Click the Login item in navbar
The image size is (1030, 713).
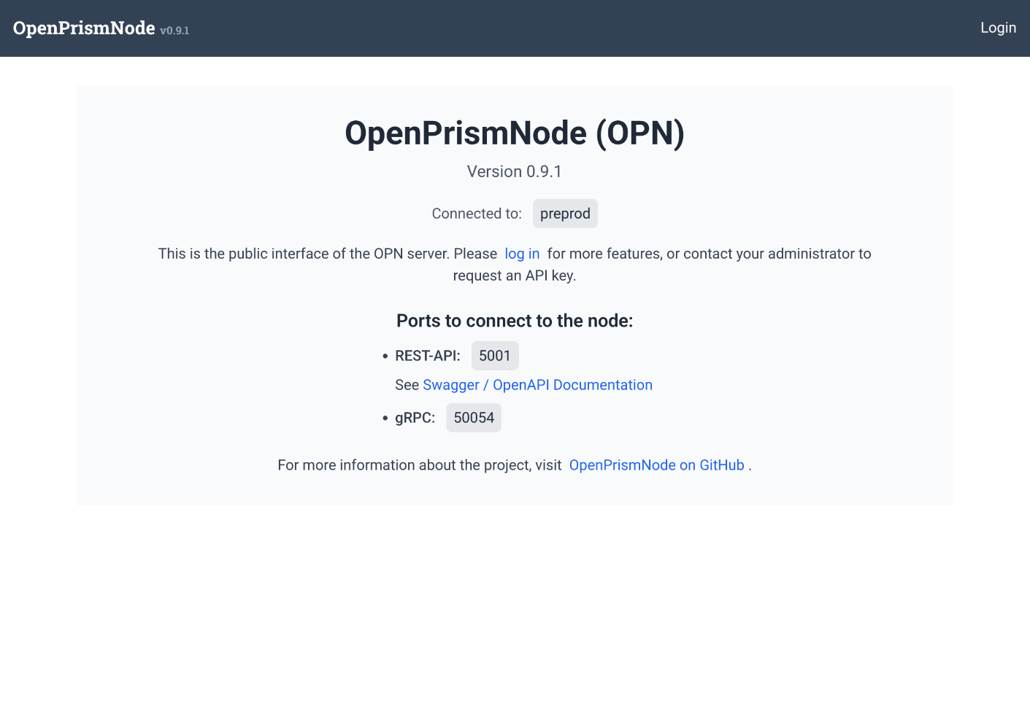998,28
